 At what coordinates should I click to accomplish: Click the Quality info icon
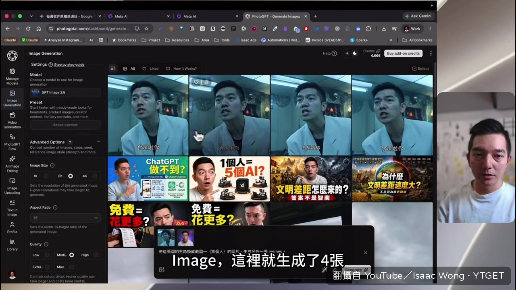pos(46,244)
